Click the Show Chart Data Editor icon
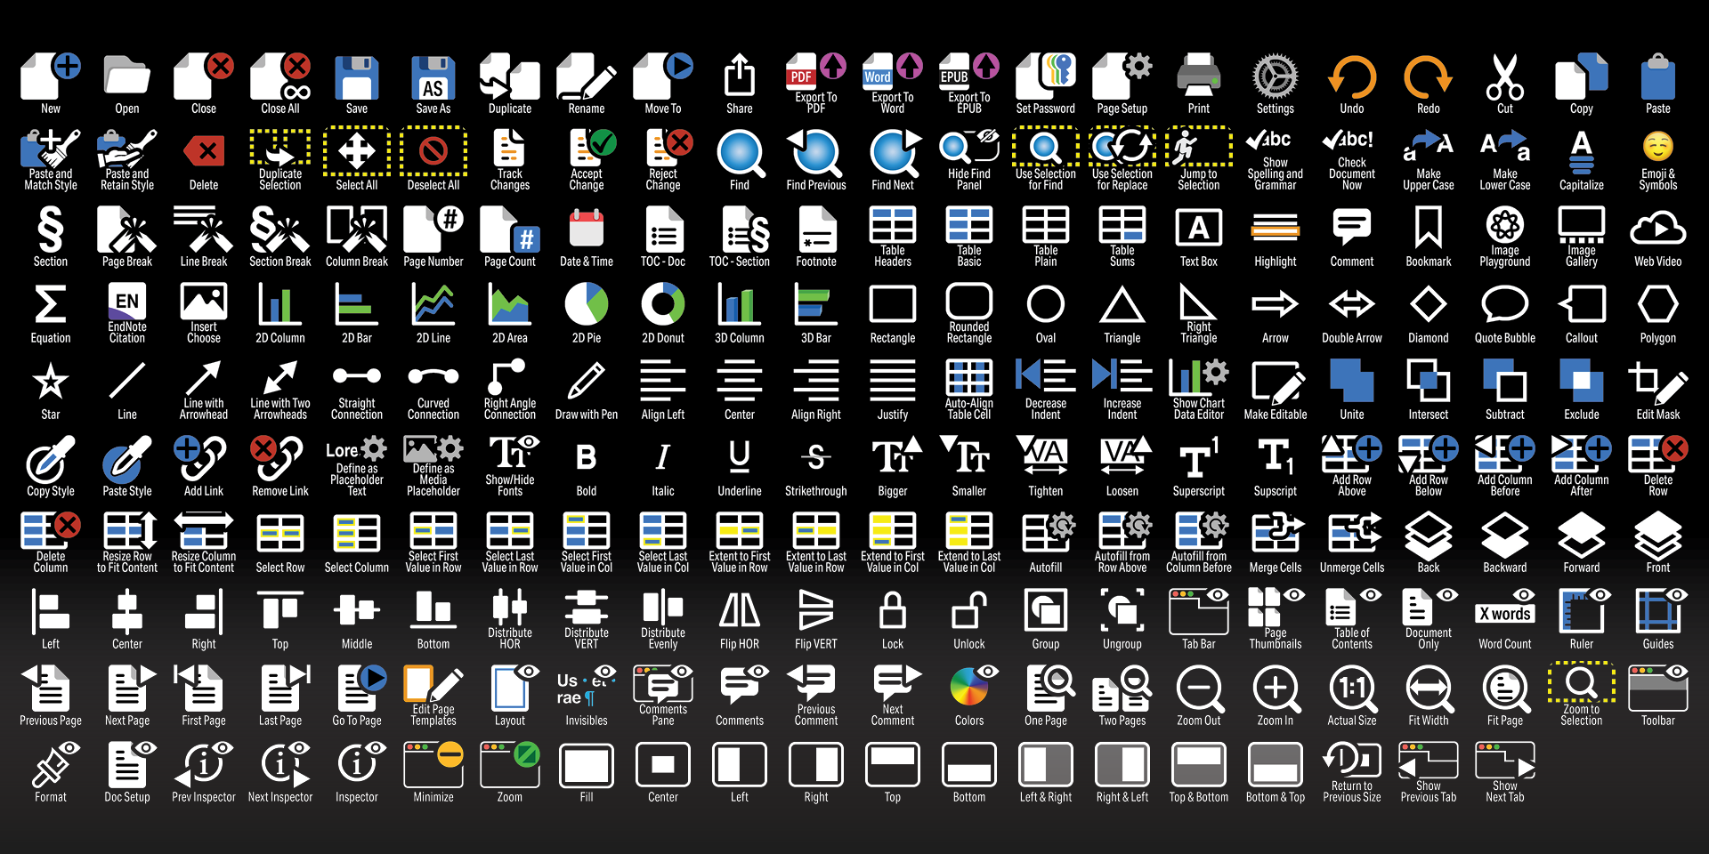Image resolution: width=1709 pixels, height=854 pixels. tap(1199, 378)
